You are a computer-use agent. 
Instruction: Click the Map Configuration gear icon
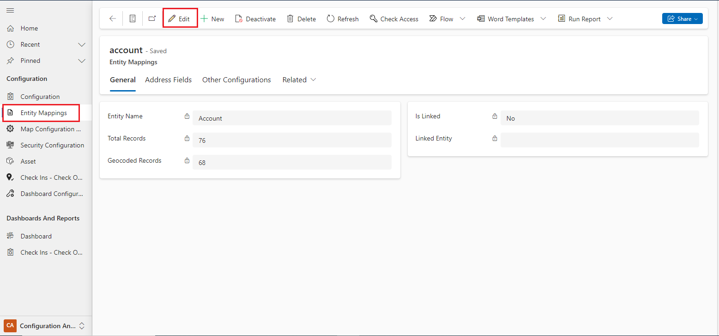pyautogui.click(x=10, y=129)
